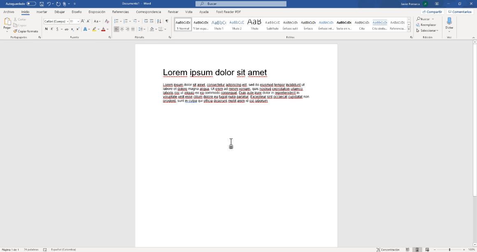
Task: Apply the Título 2 style
Action: pyautogui.click(x=237, y=25)
